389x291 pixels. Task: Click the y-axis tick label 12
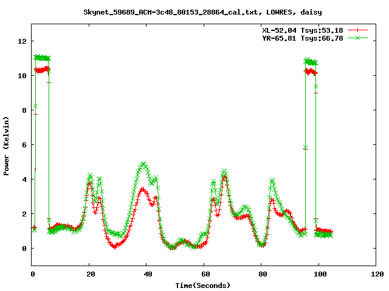point(22,41)
